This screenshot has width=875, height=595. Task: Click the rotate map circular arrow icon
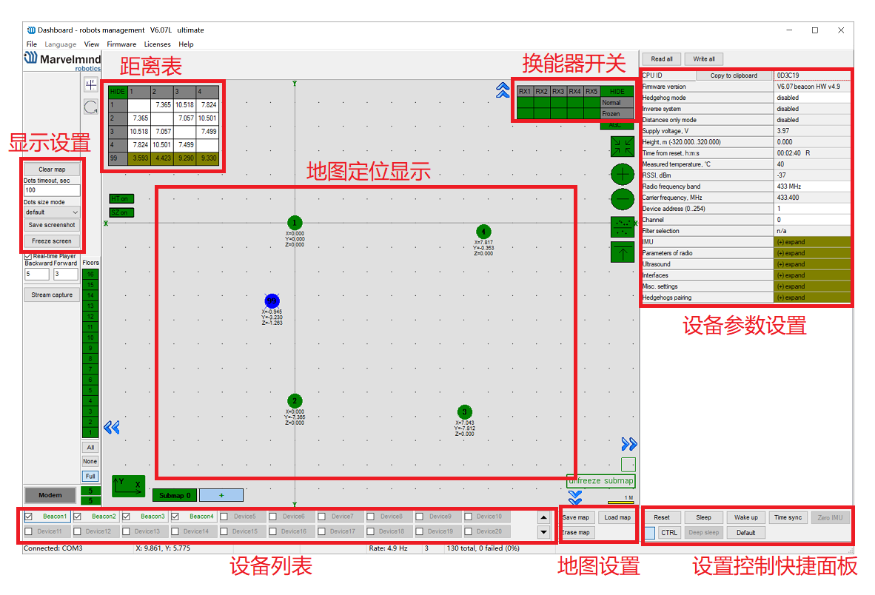coord(90,107)
